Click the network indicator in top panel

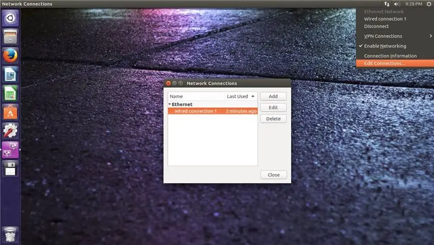[x=387, y=4]
